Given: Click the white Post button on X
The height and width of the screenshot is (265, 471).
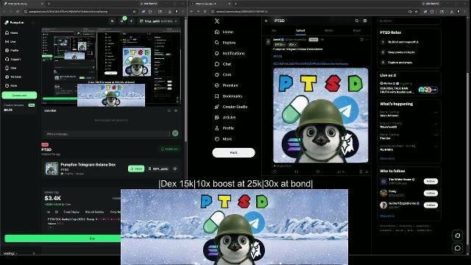Looking at the screenshot, I should pyautogui.click(x=233, y=152).
